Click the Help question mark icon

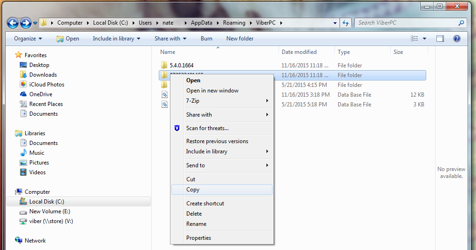click(457, 39)
